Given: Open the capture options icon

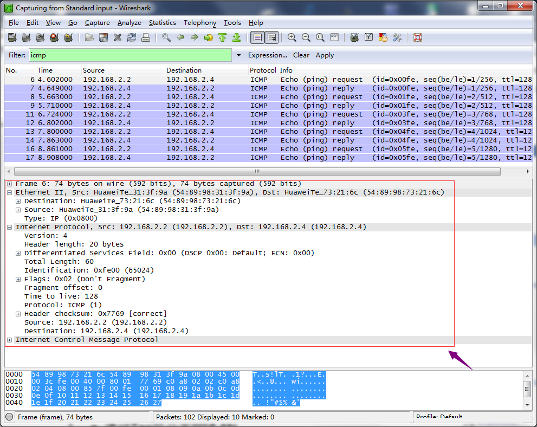Looking at the screenshot, I should 27,37.
